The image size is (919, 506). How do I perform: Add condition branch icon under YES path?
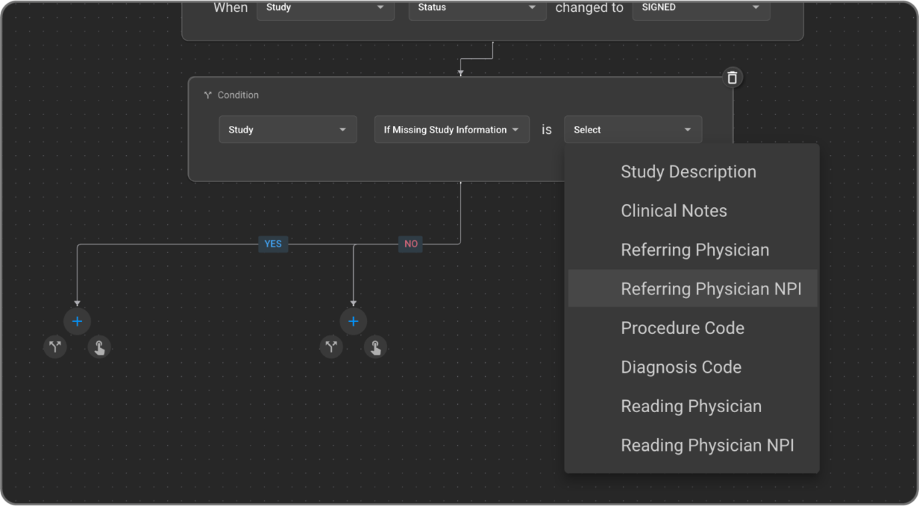click(55, 347)
